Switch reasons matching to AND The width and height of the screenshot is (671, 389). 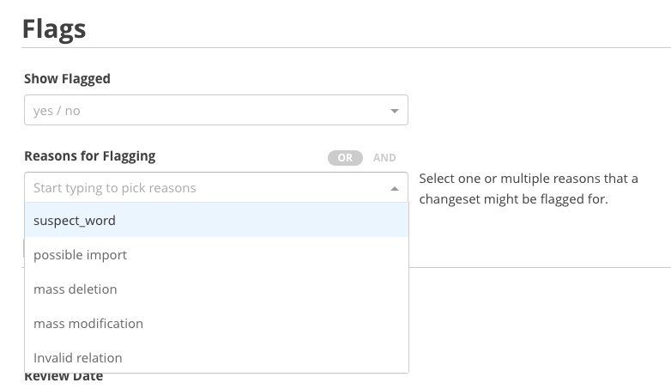(384, 158)
